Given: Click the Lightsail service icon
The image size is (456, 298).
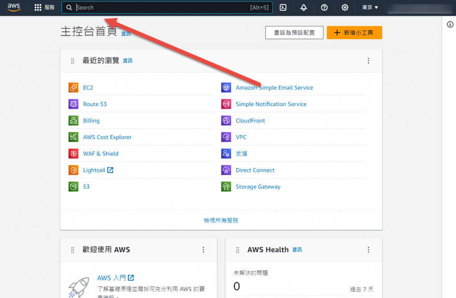Looking at the screenshot, I should coord(73,170).
